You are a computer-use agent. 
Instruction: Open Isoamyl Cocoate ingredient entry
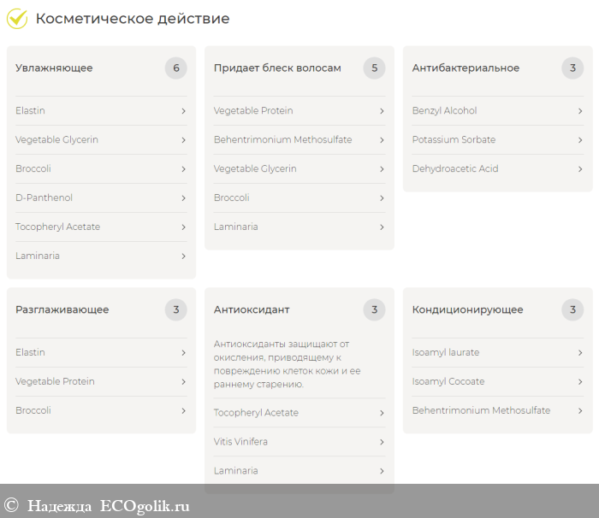(448, 381)
